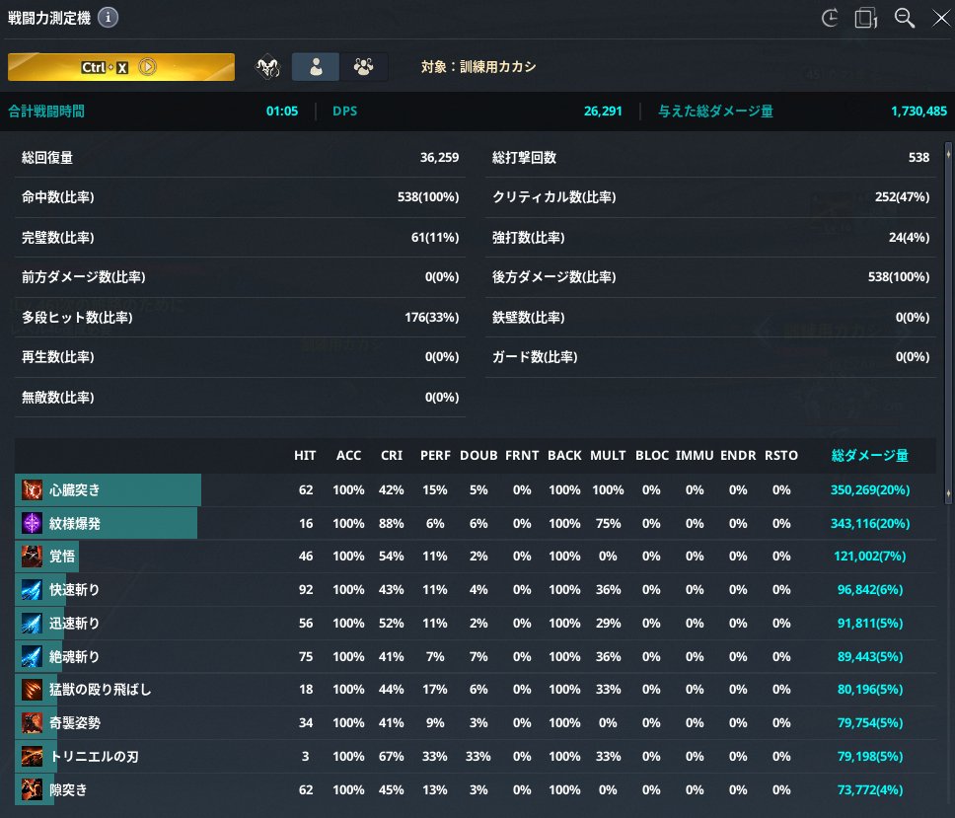Click the 絶魂斬り skill icon

[32, 656]
